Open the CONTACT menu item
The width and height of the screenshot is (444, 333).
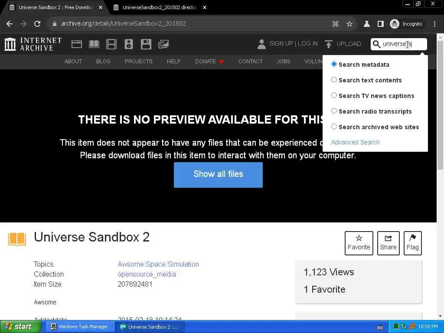[251, 62]
